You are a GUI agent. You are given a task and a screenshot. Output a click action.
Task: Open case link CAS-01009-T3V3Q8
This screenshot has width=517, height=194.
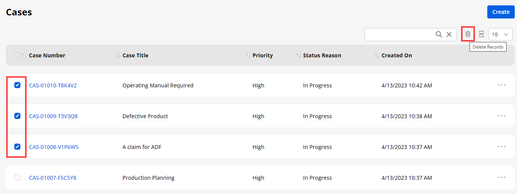click(x=53, y=116)
